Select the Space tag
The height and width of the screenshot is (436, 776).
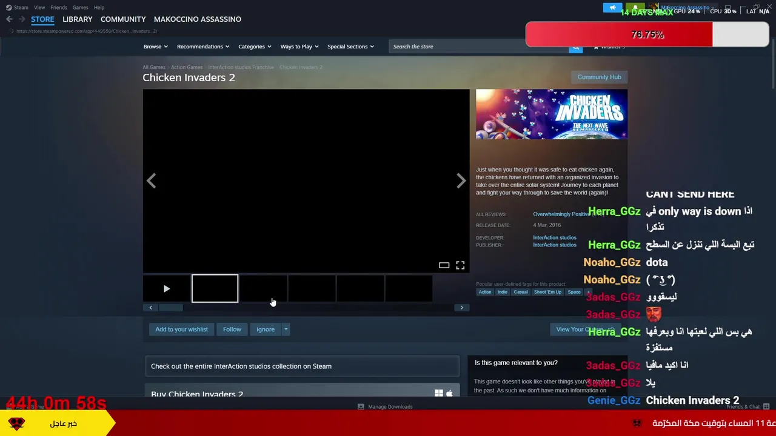click(574, 292)
